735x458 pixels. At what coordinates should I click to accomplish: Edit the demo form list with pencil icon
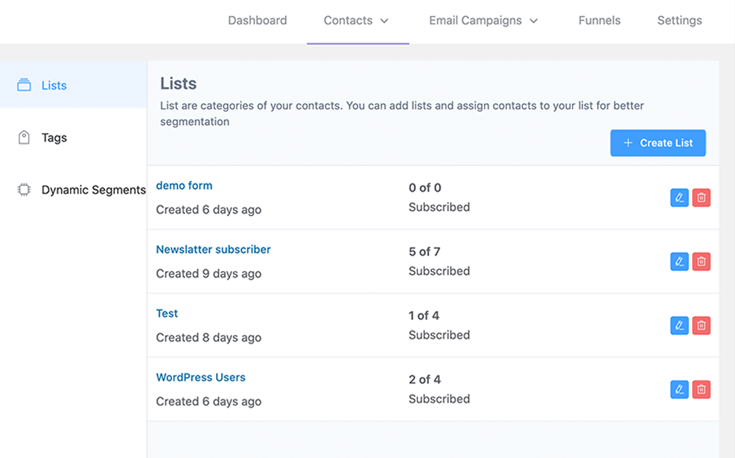click(680, 198)
